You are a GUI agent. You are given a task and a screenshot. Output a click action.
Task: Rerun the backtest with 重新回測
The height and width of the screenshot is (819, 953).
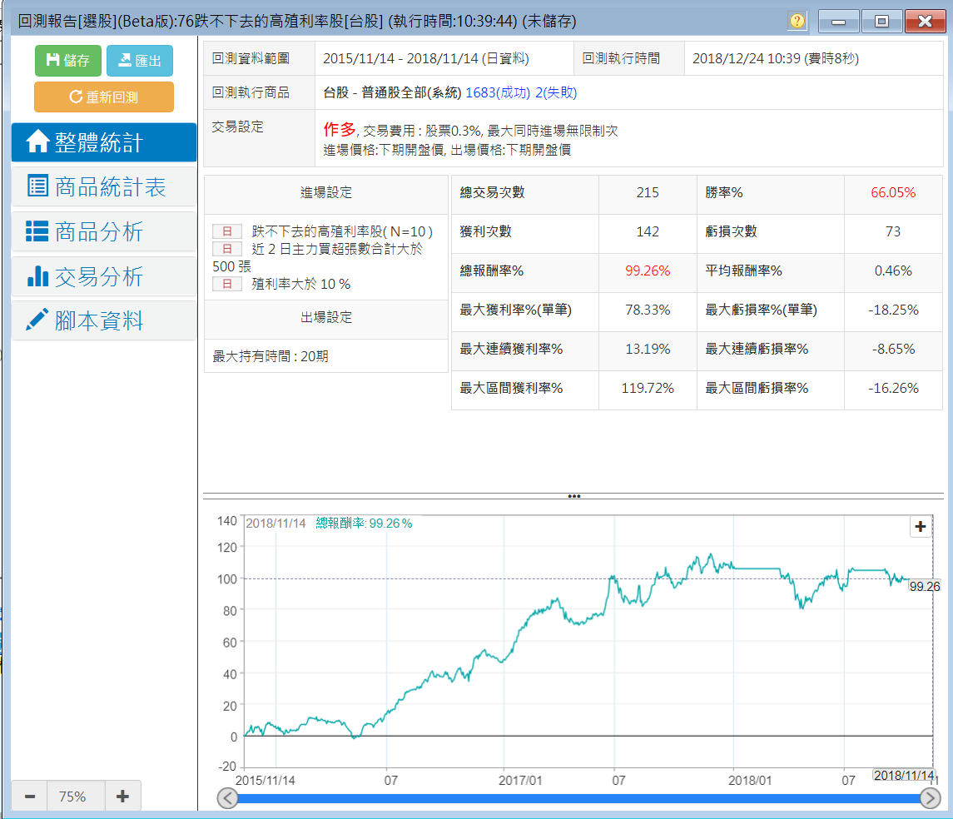pyautogui.click(x=104, y=97)
